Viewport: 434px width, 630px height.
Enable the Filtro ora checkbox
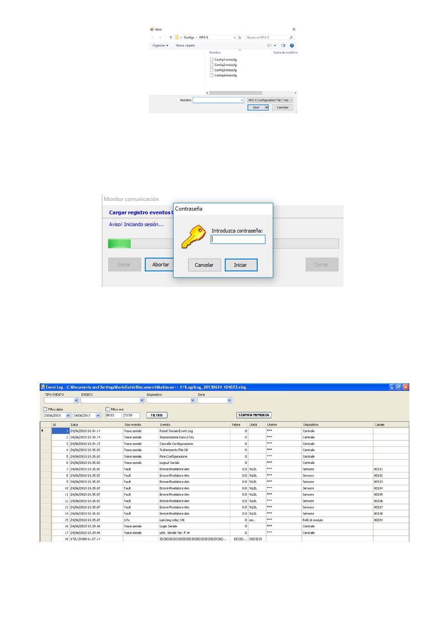[108, 409]
